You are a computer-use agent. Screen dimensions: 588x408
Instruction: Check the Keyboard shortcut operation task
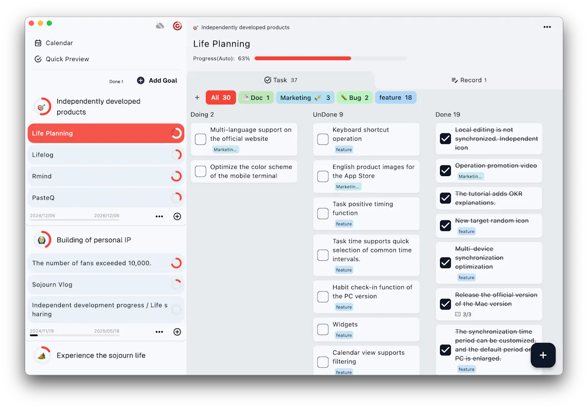tap(323, 139)
